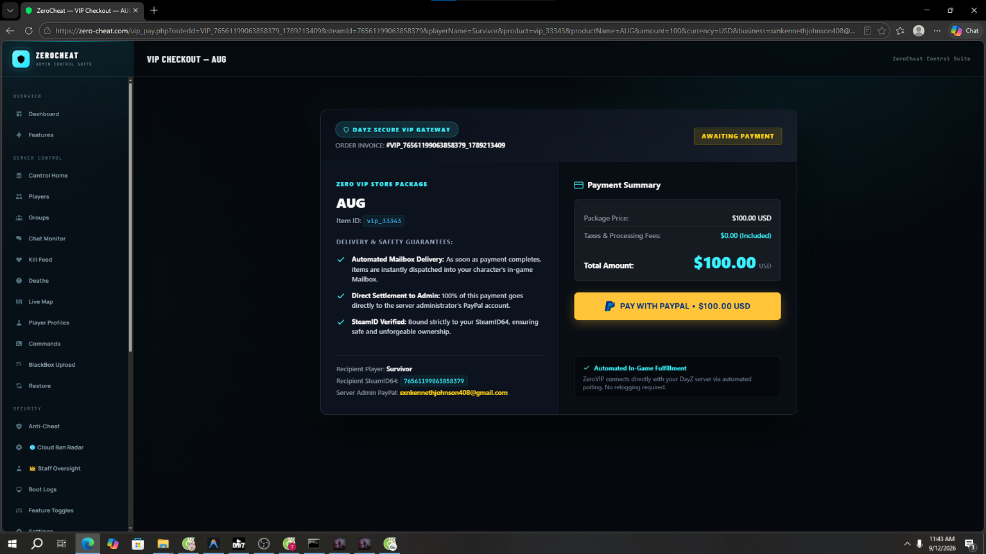Click the Restore sidebar icon
The height and width of the screenshot is (554, 986).
pos(19,386)
